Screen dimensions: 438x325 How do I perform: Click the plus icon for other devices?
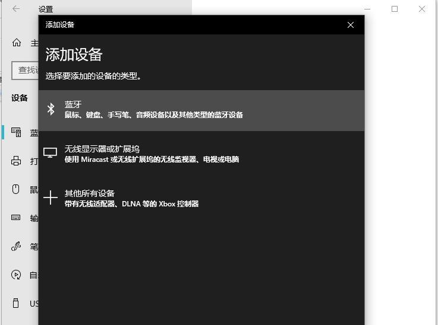tap(51, 197)
